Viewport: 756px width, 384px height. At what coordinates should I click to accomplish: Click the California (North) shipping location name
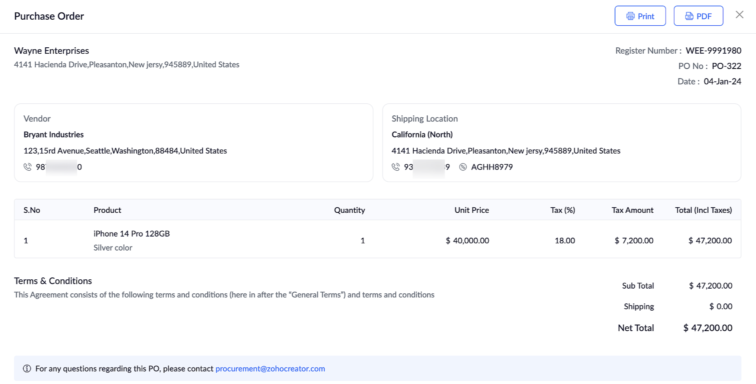422,134
